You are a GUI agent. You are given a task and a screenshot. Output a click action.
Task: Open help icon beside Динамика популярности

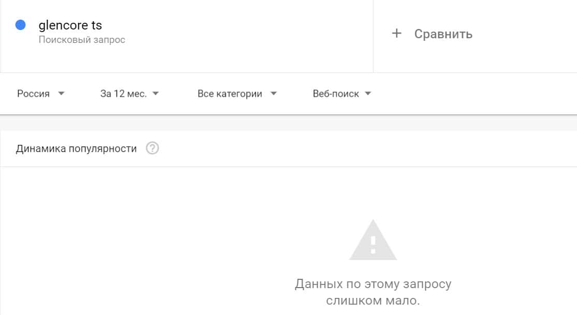click(152, 148)
